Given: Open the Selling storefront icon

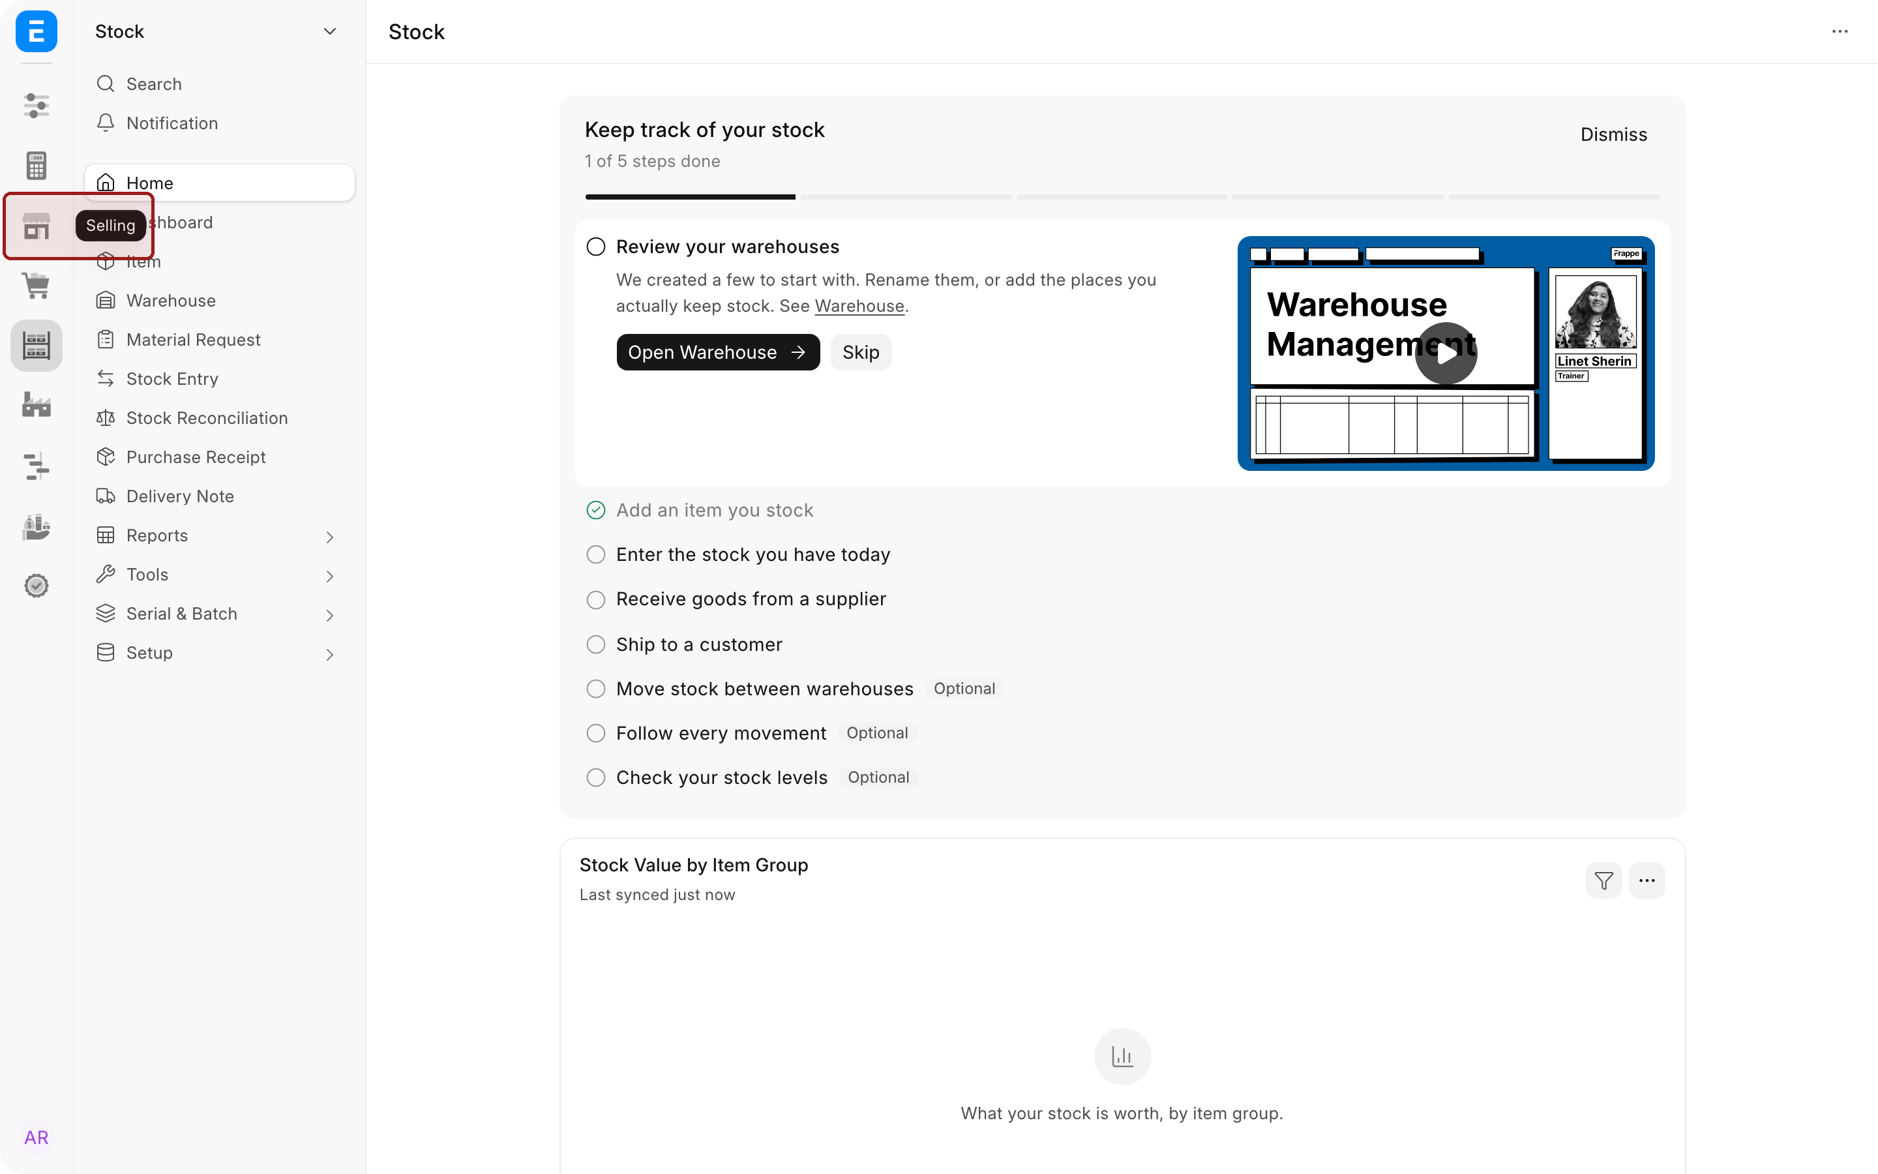Looking at the screenshot, I should (36, 226).
